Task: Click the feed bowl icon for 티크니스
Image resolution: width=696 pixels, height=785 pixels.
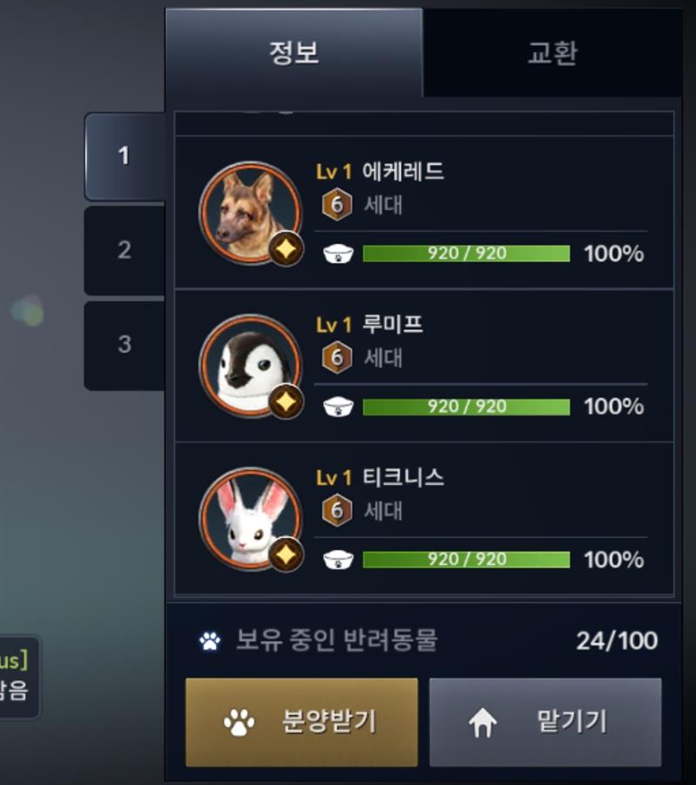Action: click(x=338, y=560)
